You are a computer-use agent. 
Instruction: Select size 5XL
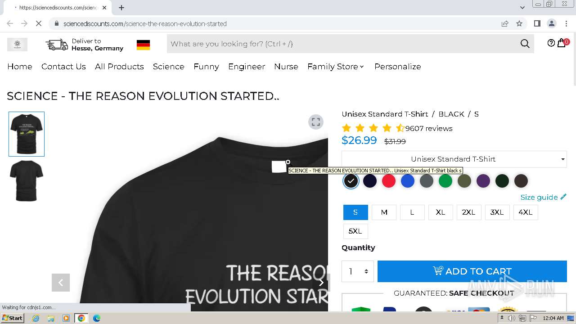tap(355, 231)
